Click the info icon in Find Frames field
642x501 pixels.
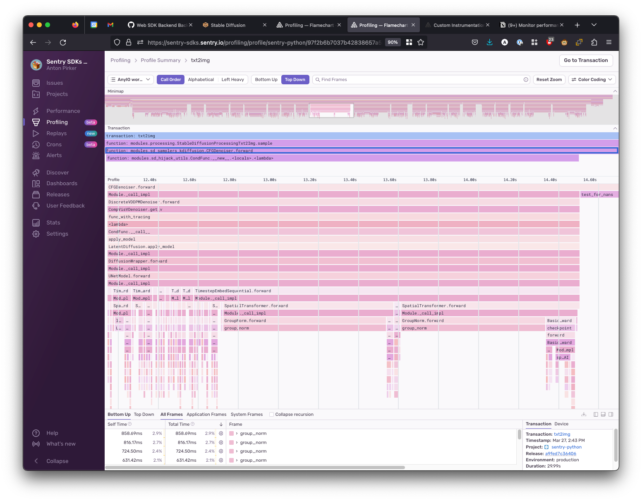click(x=526, y=80)
